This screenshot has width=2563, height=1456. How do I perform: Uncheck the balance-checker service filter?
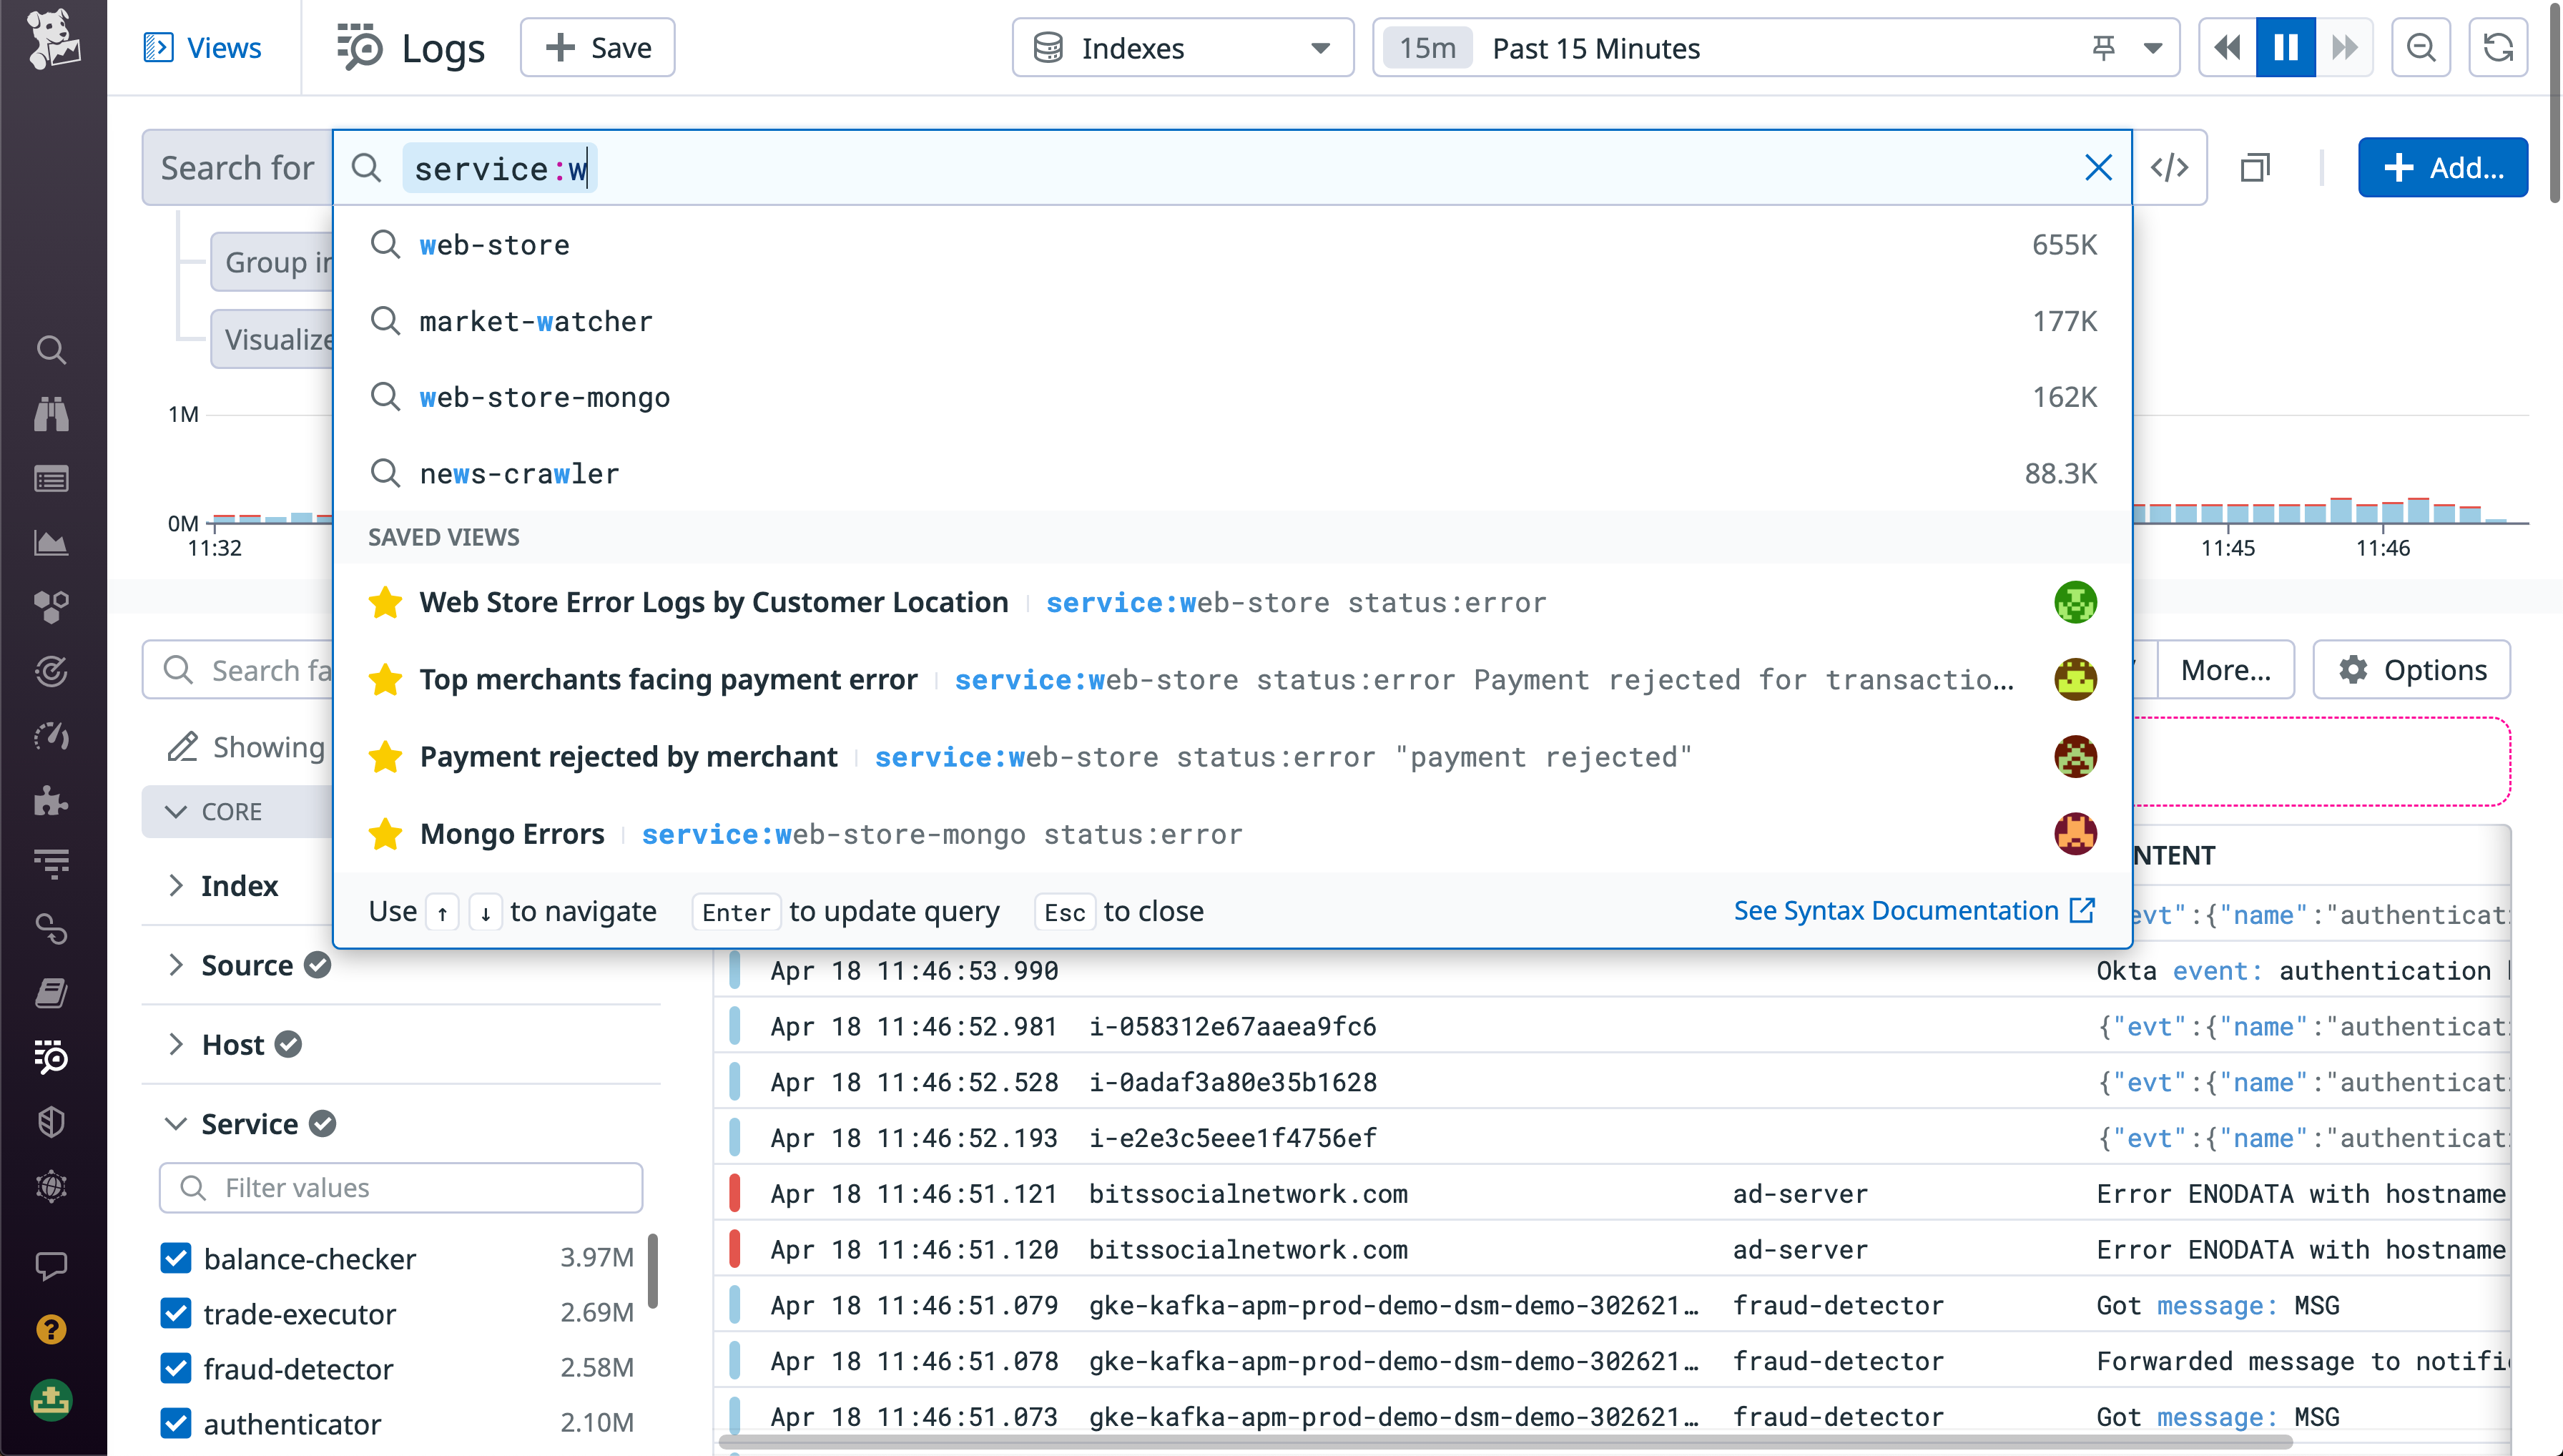[x=176, y=1258]
